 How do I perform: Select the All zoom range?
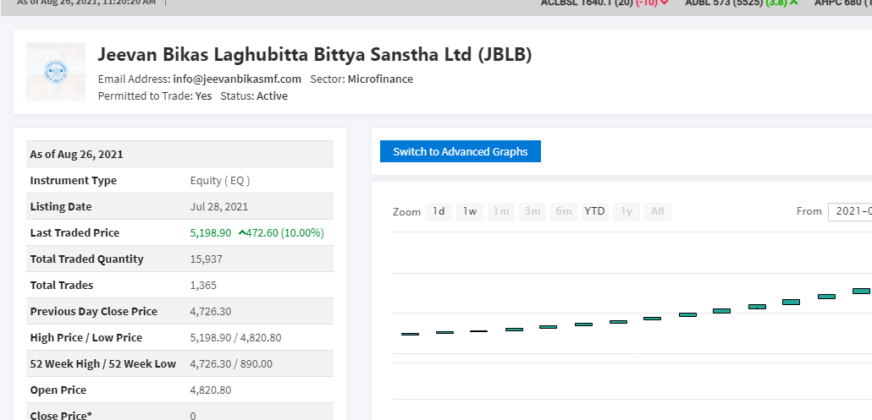pyautogui.click(x=657, y=211)
